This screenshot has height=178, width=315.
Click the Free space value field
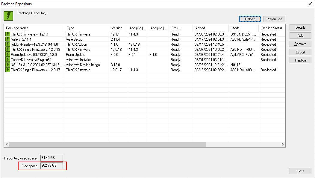[52, 166]
